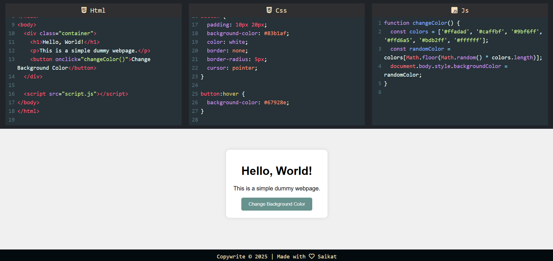The image size is (553, 261).
Task: Click the color: white line in Css
Action: coord(227,42)
